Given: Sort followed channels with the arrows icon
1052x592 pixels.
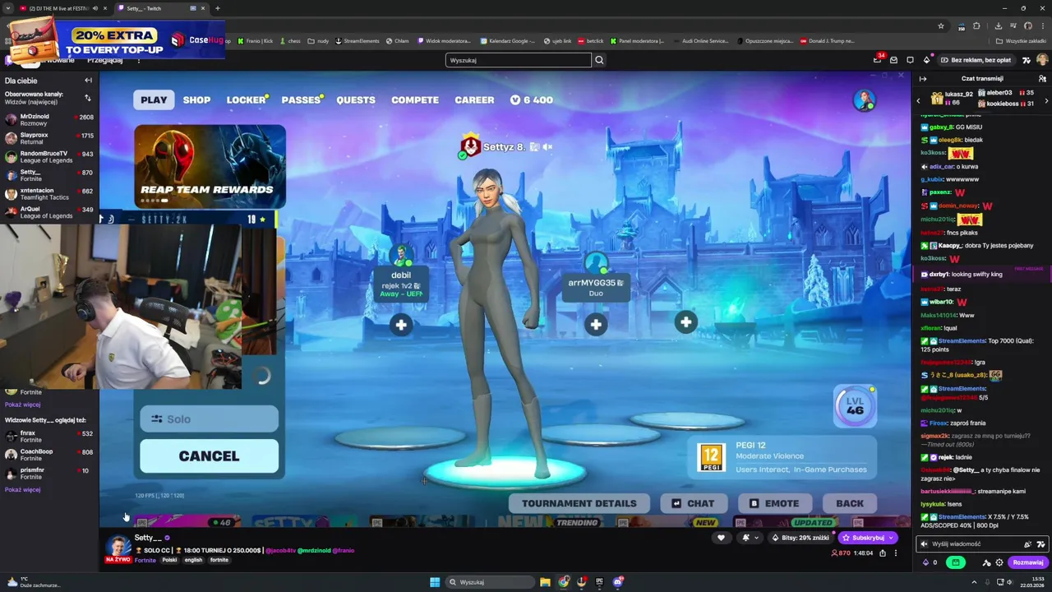Looking at the screenshot, I should (x=88, y=98).
